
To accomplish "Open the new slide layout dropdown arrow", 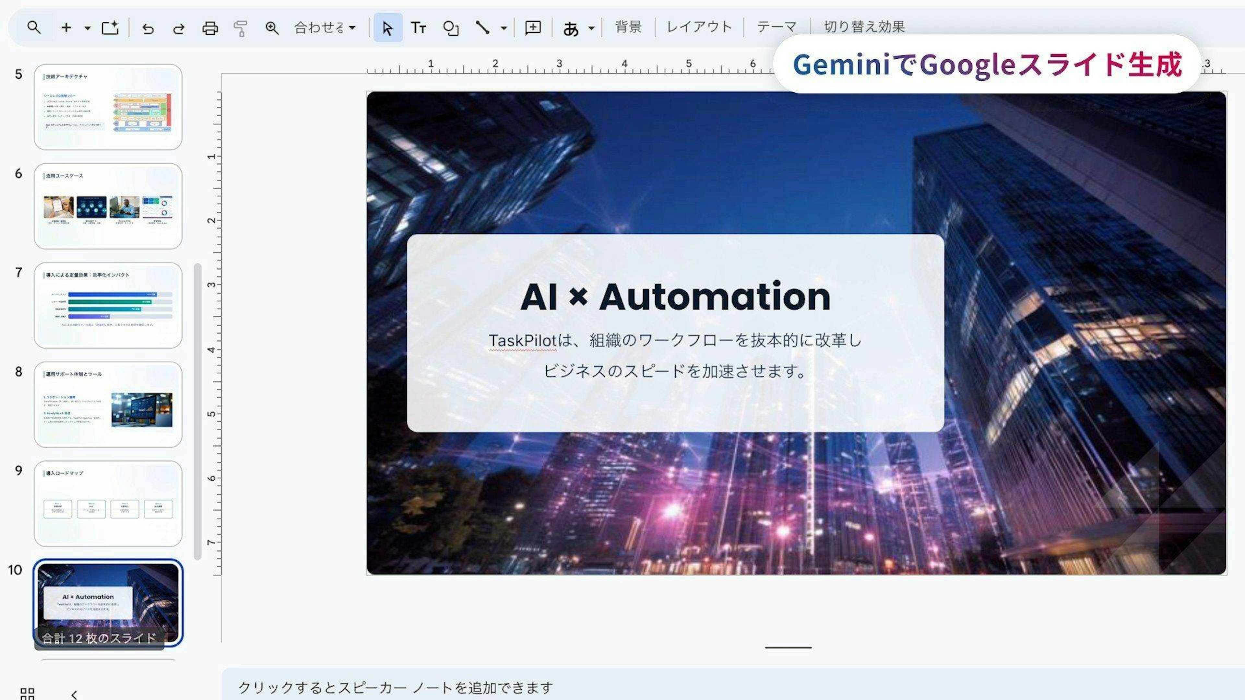I will tap(88, 28).
